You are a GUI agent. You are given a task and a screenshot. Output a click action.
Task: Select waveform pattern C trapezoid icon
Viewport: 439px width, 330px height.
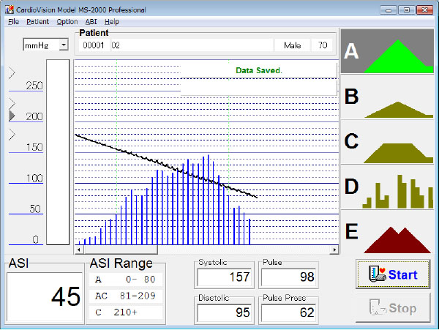tap(387, 142)
